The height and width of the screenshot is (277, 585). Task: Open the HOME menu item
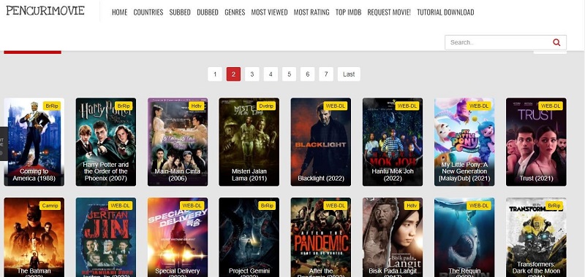[119, 12]
